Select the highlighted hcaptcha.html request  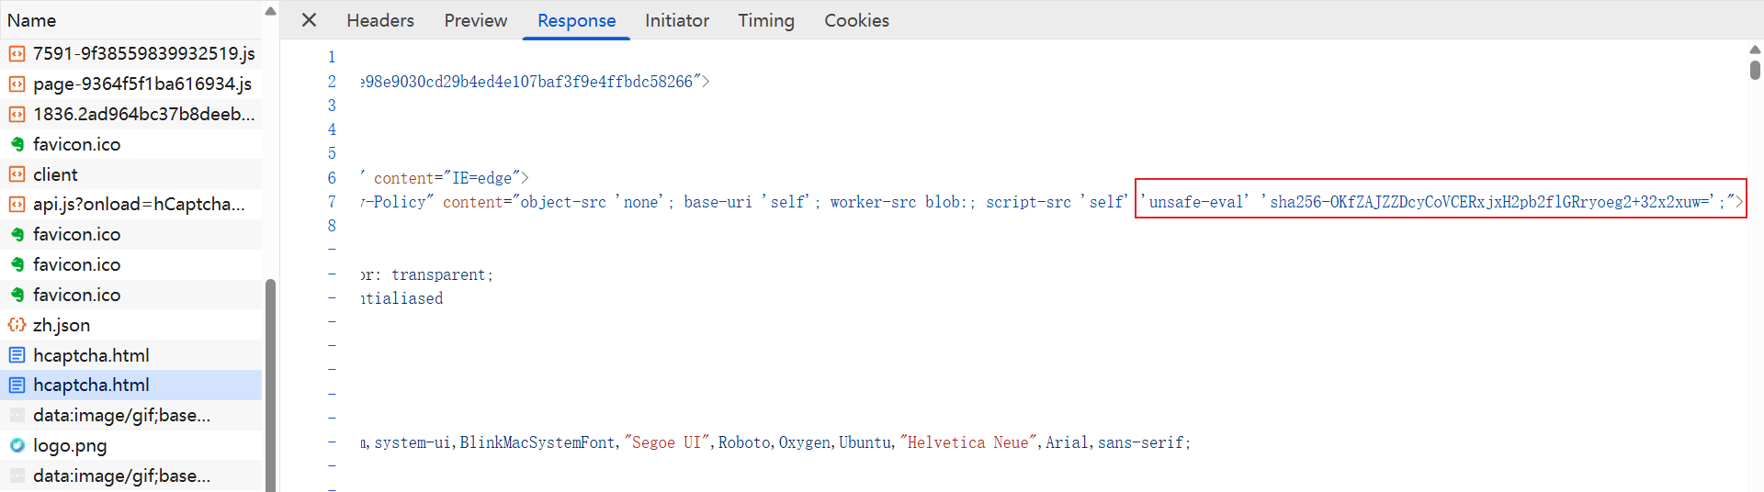point(91,386)
